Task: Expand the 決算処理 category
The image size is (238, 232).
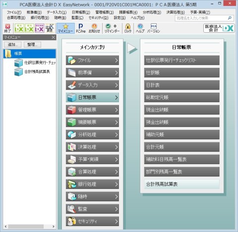Action: pos(92,147)
